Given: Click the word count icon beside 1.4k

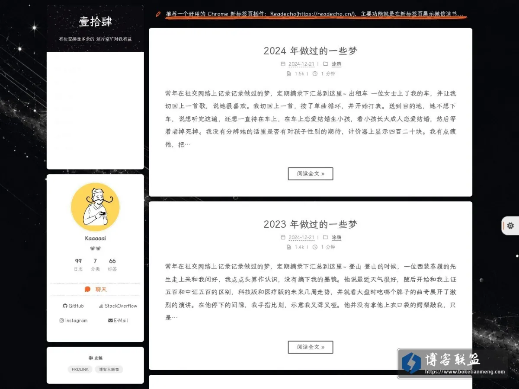Looking at the screenshot, I should click(x=289, y=247).
